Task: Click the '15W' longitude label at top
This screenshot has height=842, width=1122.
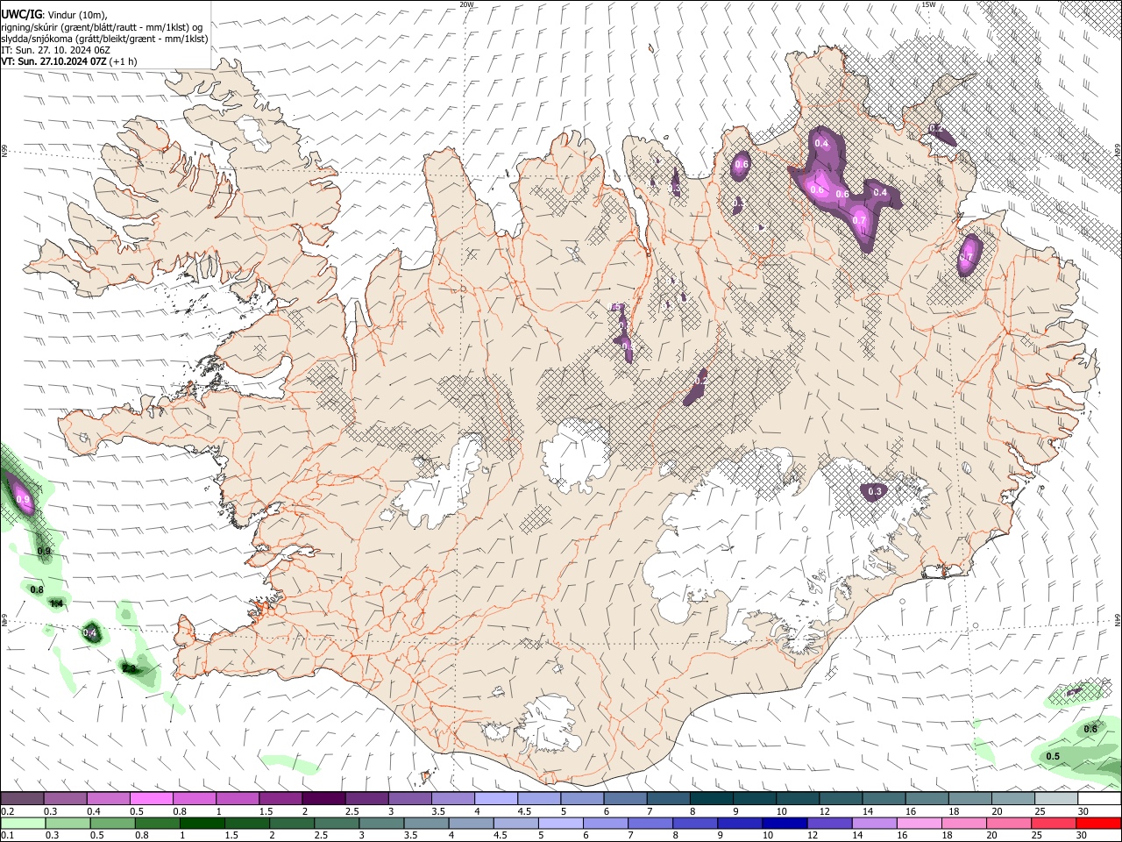Action: [928, 4]
